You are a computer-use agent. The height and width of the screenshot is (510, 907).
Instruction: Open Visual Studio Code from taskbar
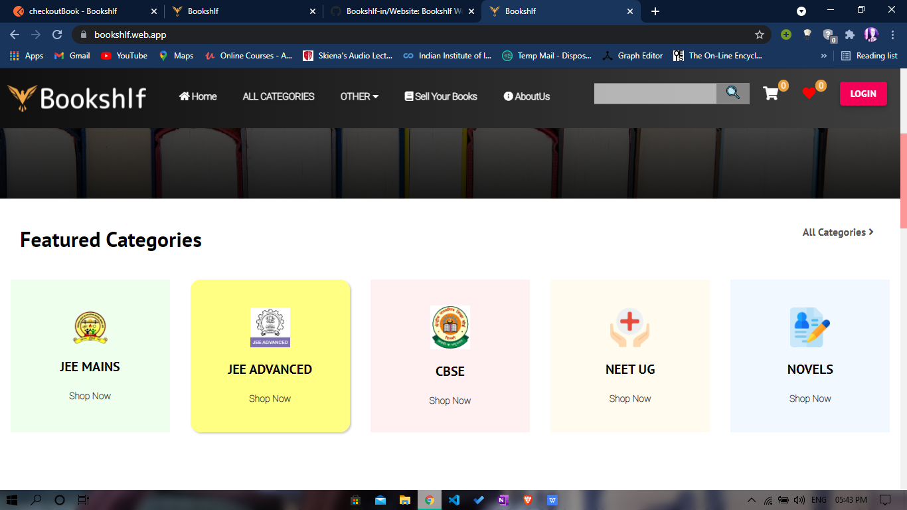tap(454, 500)
